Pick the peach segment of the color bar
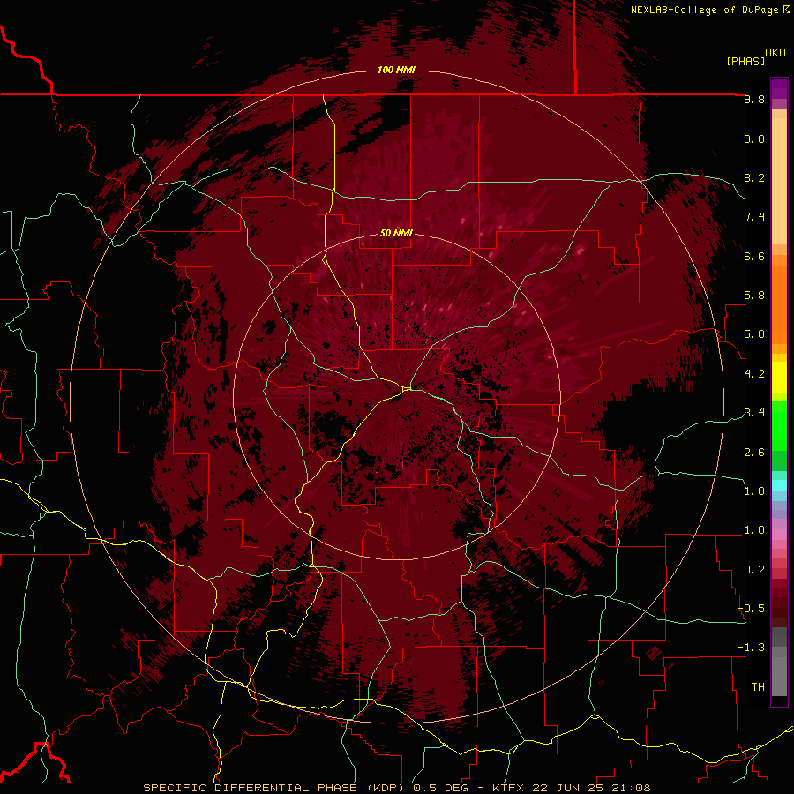 (779, 183)
